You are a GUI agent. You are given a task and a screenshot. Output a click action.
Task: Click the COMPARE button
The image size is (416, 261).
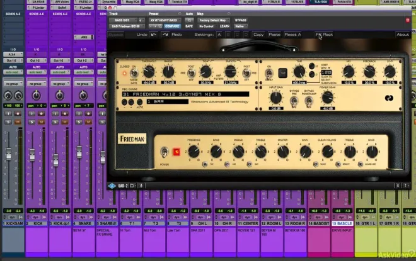(172, 26)
